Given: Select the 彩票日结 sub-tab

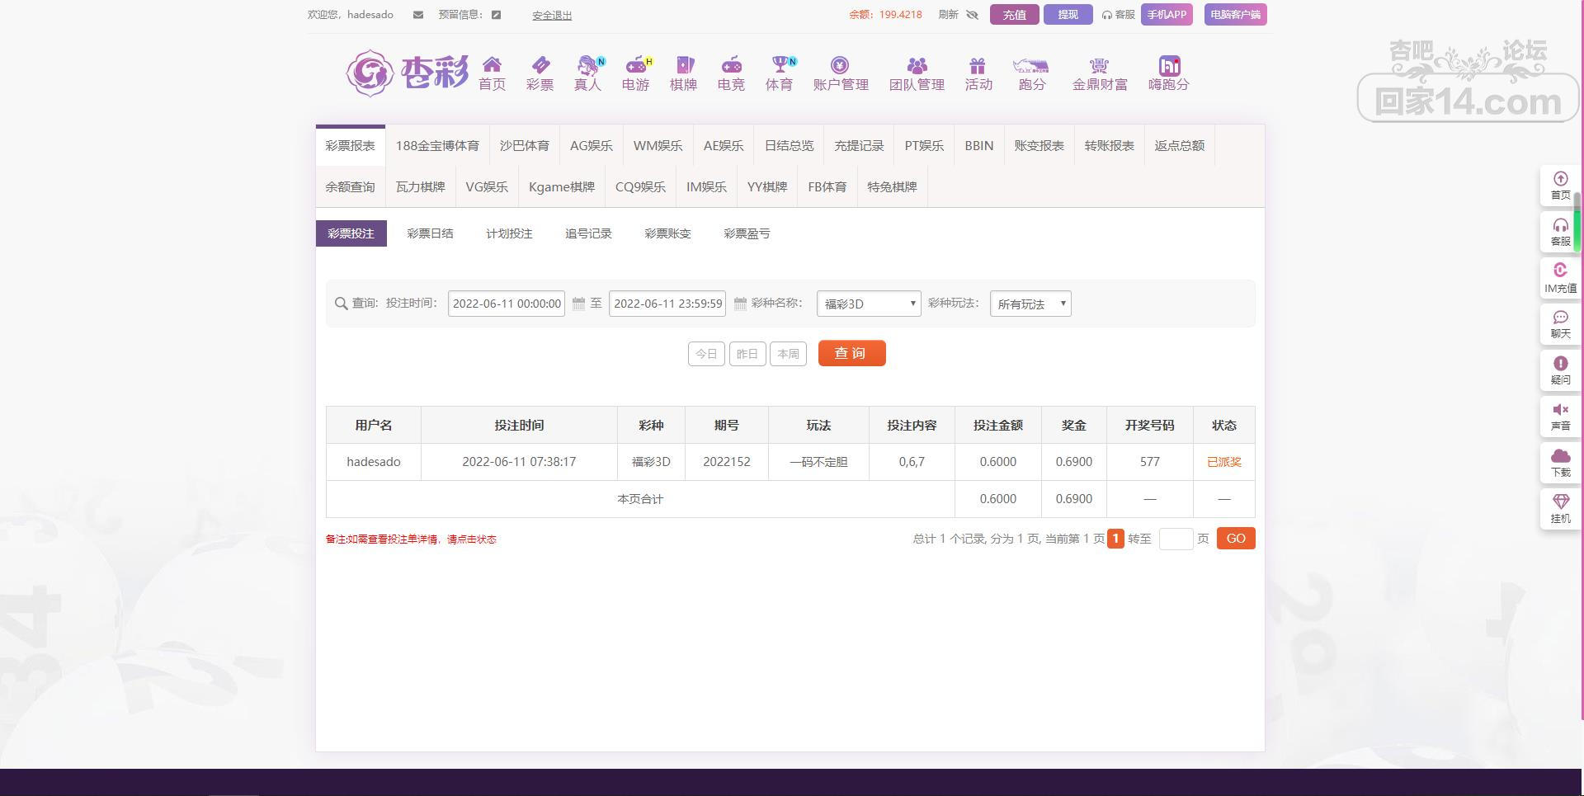Looking at the screenshot, I should (430, 233).
